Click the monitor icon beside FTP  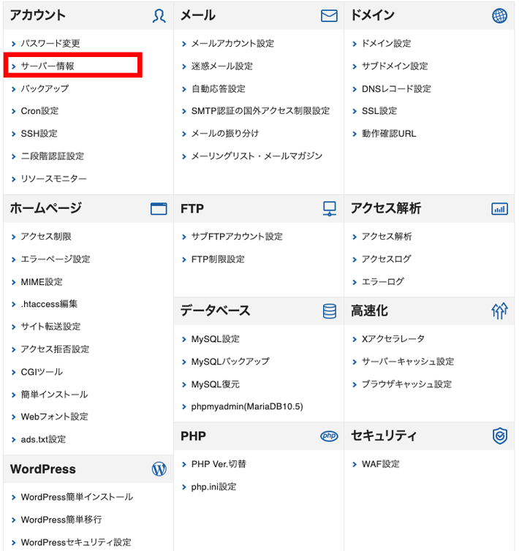tap(330, 209)
